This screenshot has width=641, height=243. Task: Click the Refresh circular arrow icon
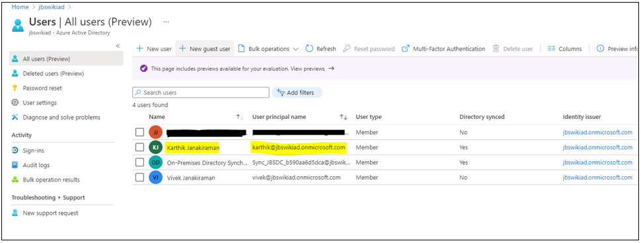click(309, 49)
